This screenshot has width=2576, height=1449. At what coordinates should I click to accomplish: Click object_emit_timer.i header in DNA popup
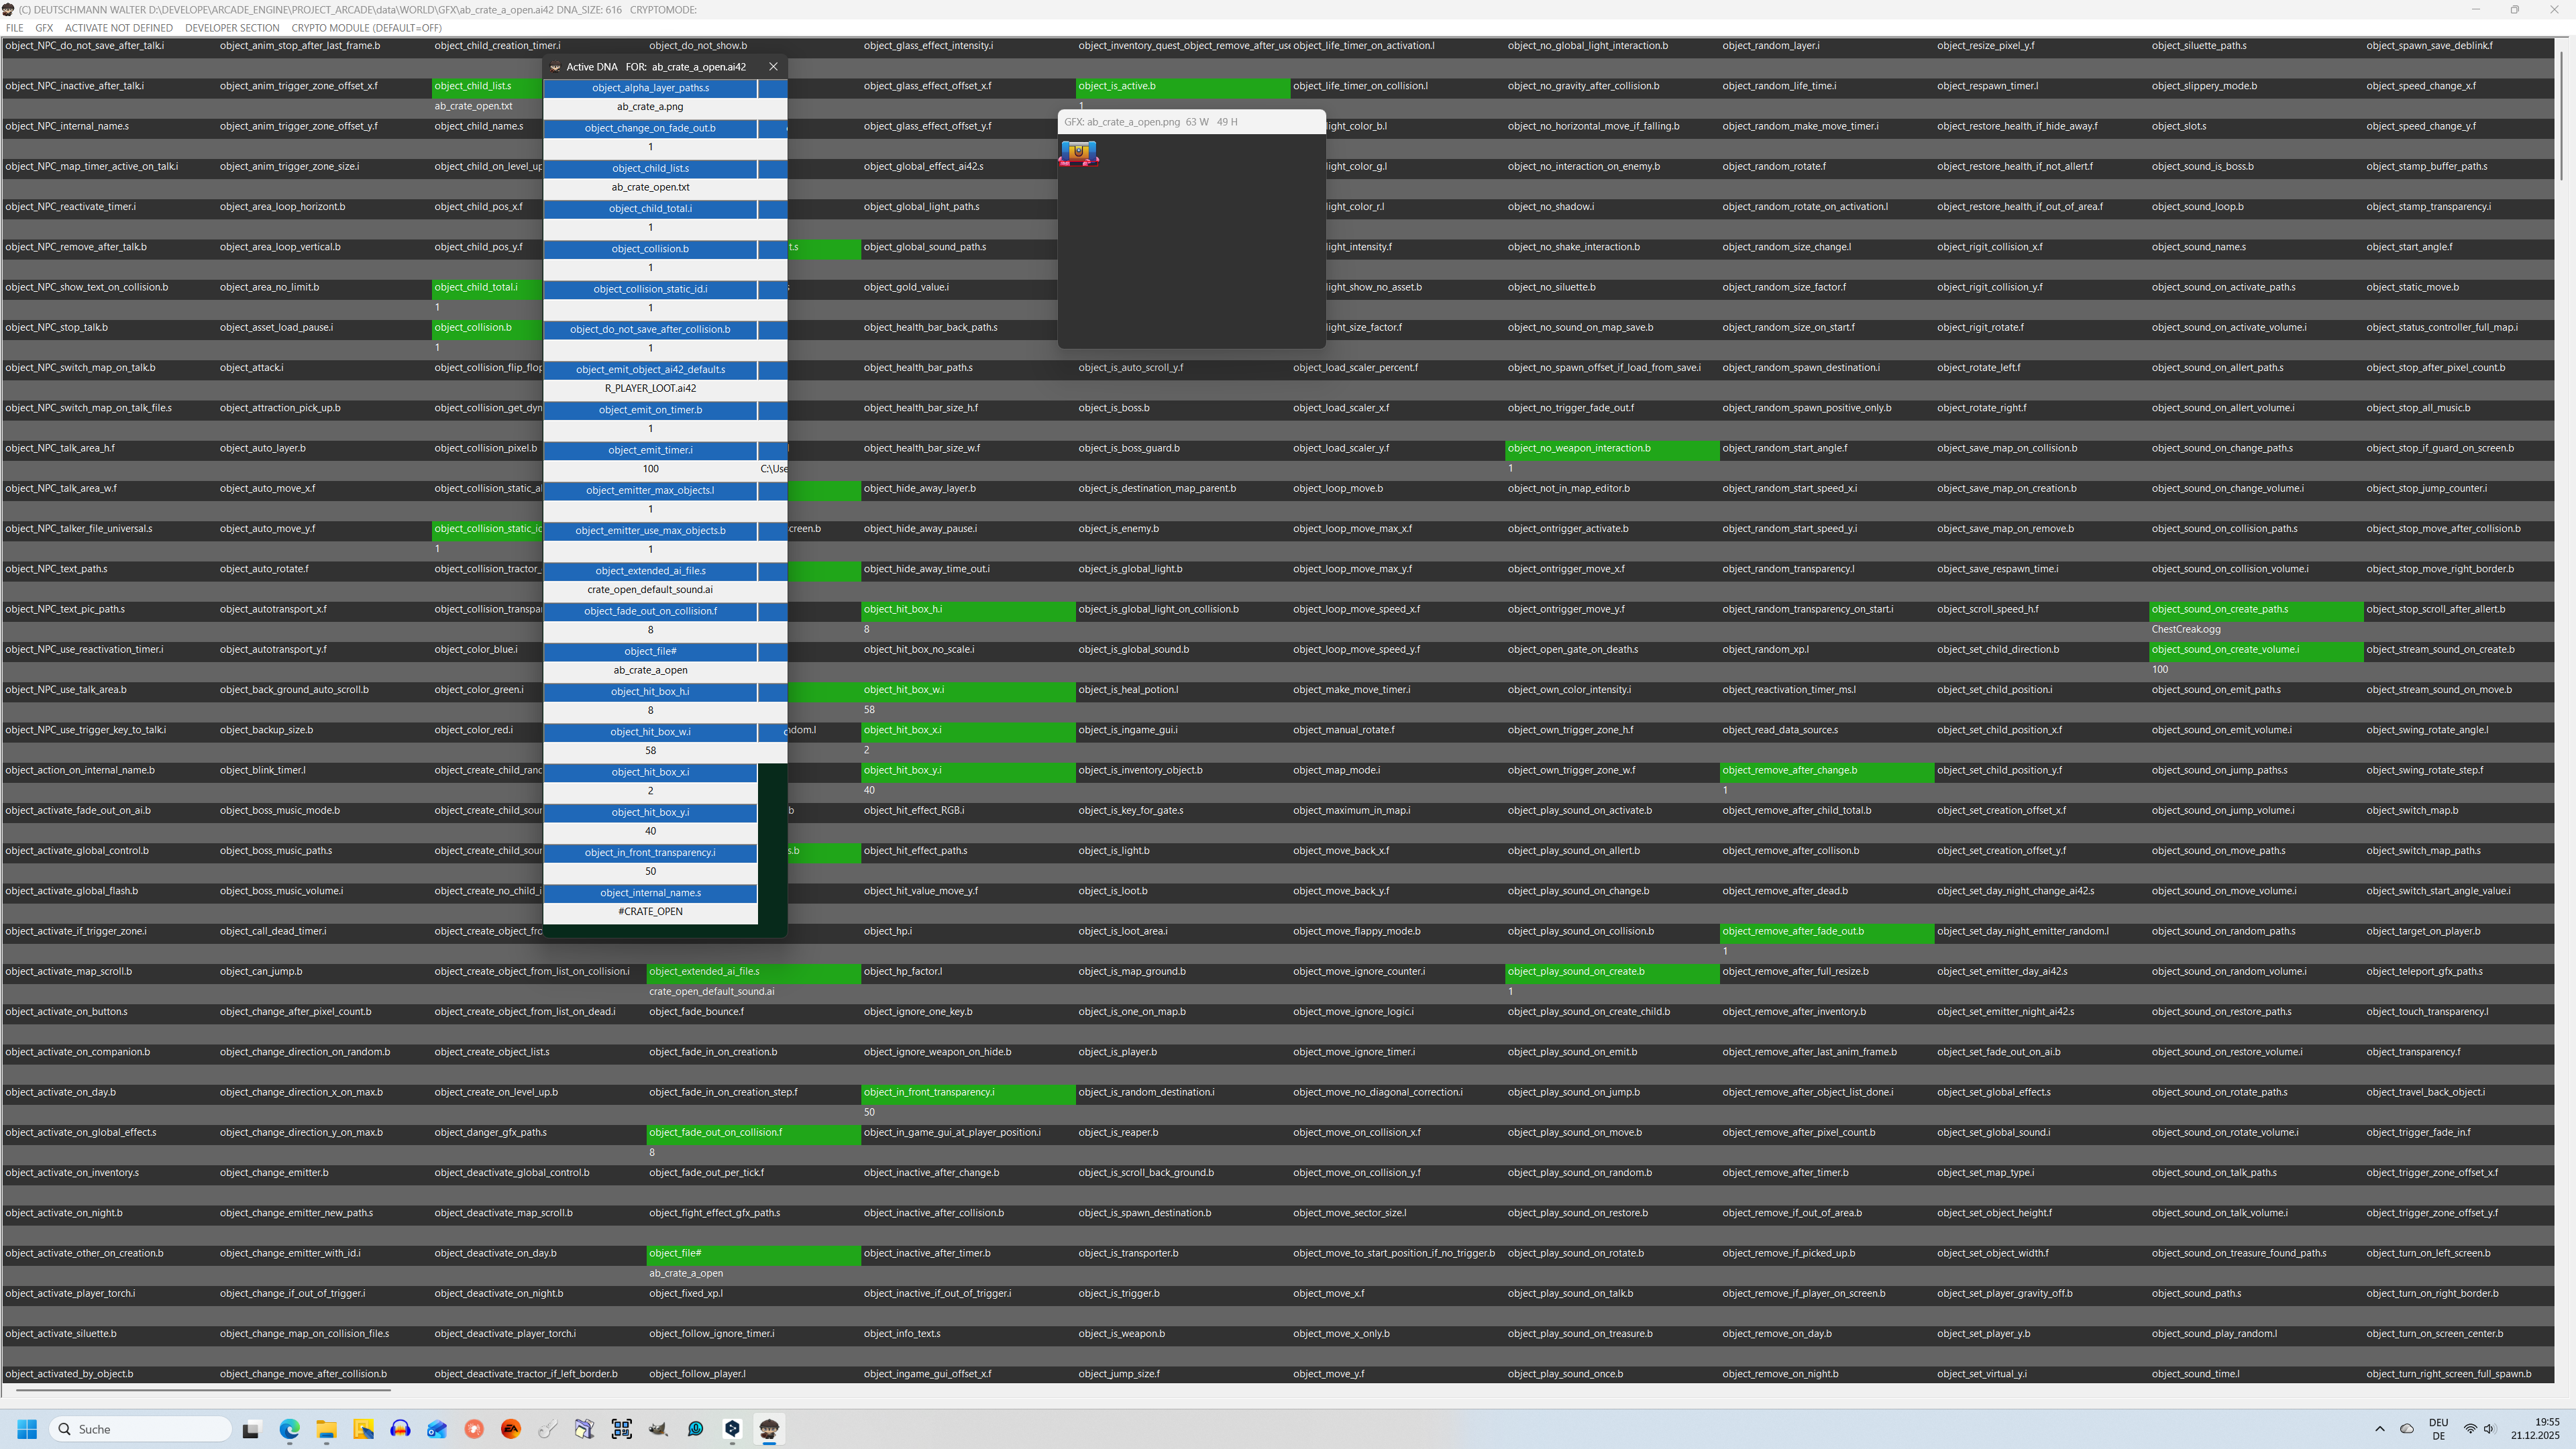(x=650, y=450)
